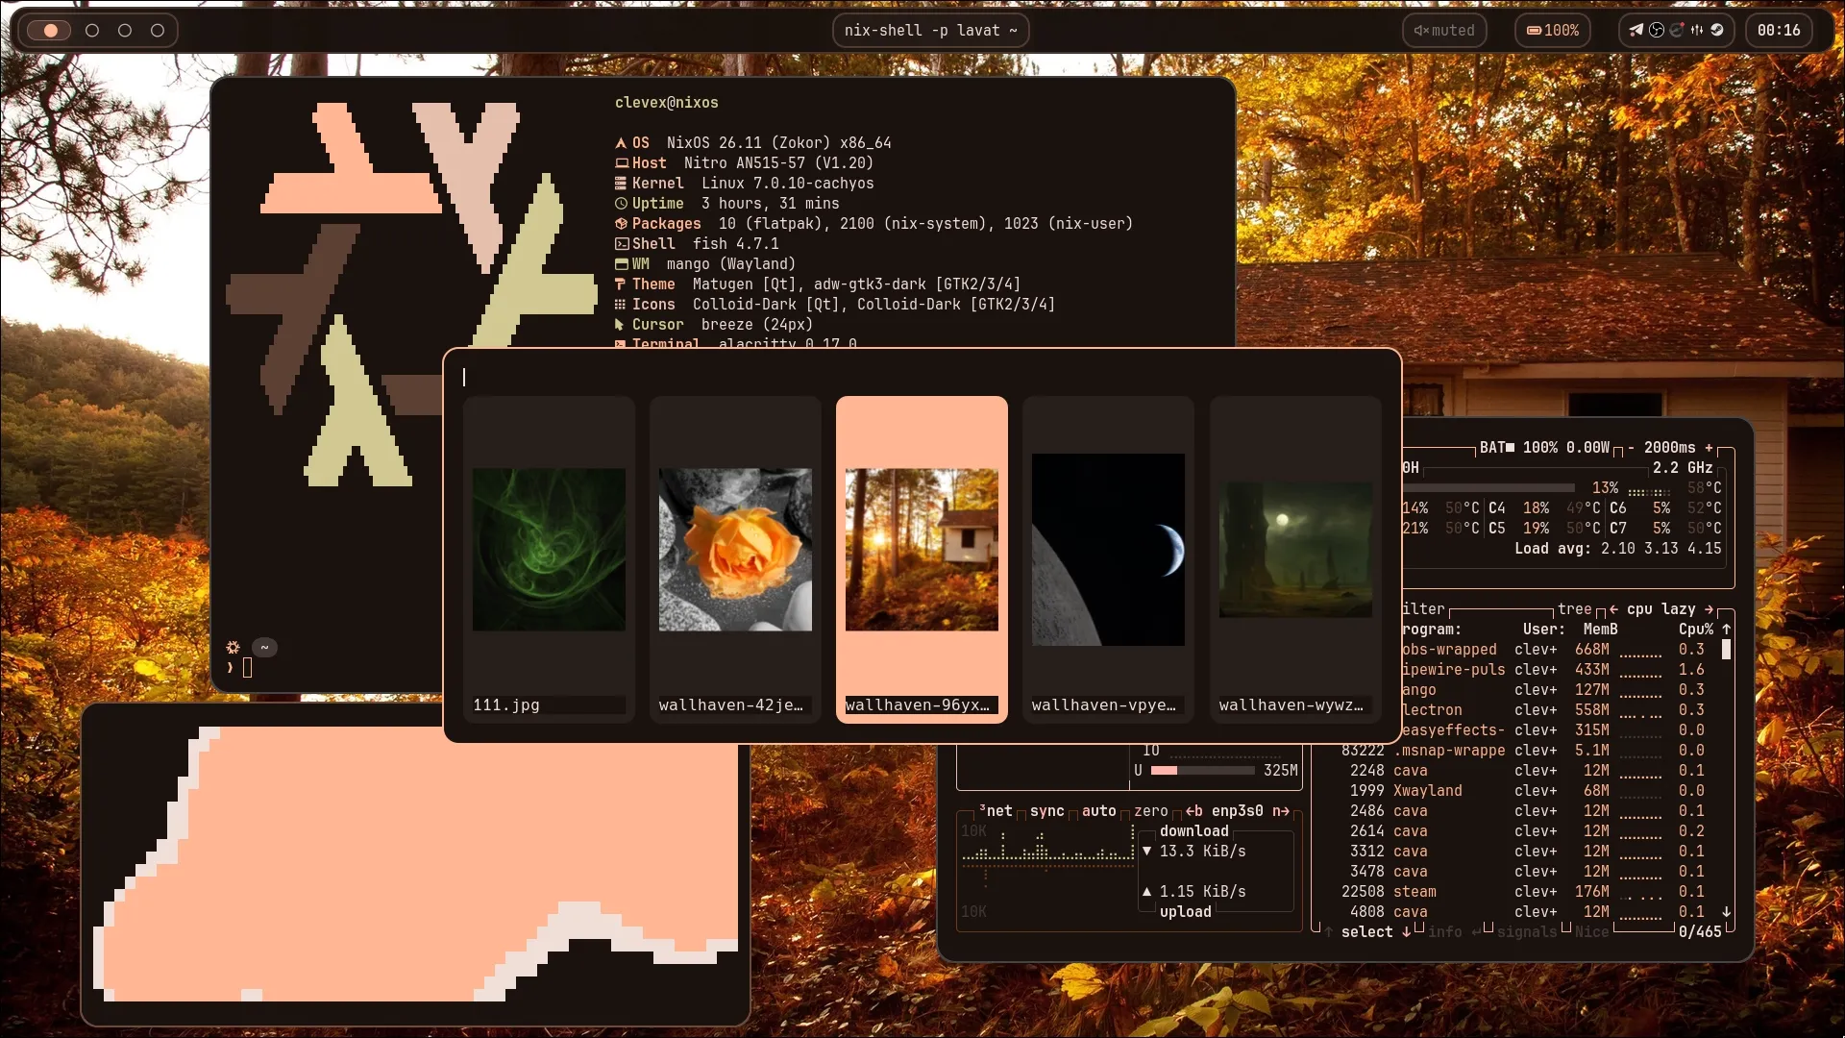Switch to the second workspace circle

coord(92,31)
